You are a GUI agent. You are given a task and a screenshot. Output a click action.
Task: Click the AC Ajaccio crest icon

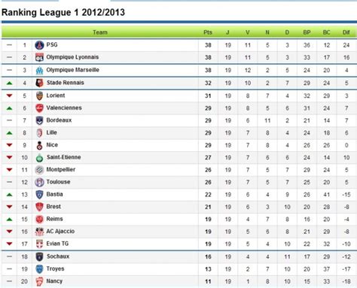point(39,232)
